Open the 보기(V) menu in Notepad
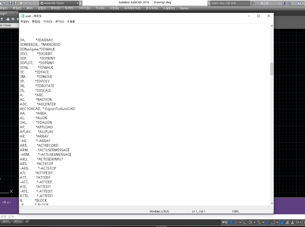This screenshot has height=227, width=305. tap(59, 22)
